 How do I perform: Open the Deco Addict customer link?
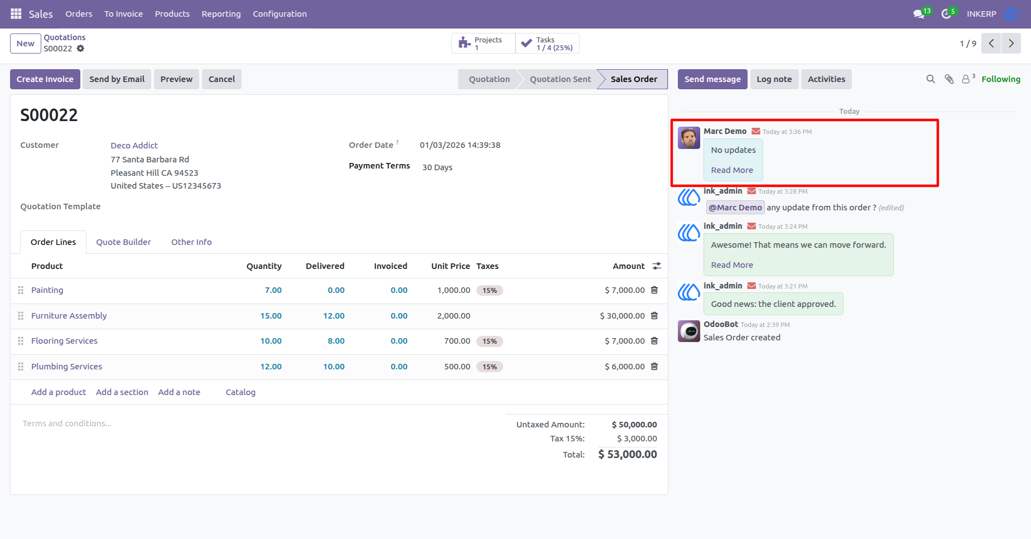click(x=134, y=146)
